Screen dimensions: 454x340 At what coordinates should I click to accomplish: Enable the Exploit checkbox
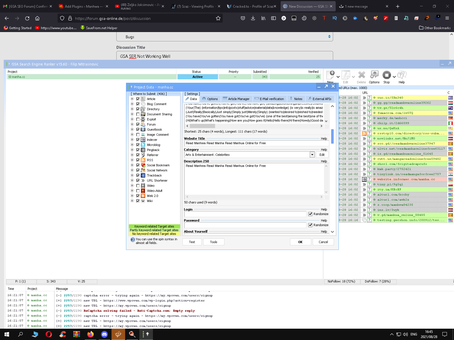tap(138, 119)
